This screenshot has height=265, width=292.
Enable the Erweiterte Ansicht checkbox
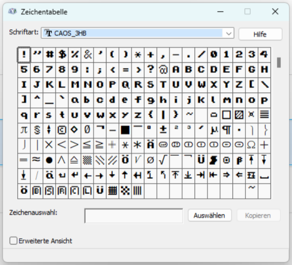click(14, 241)
